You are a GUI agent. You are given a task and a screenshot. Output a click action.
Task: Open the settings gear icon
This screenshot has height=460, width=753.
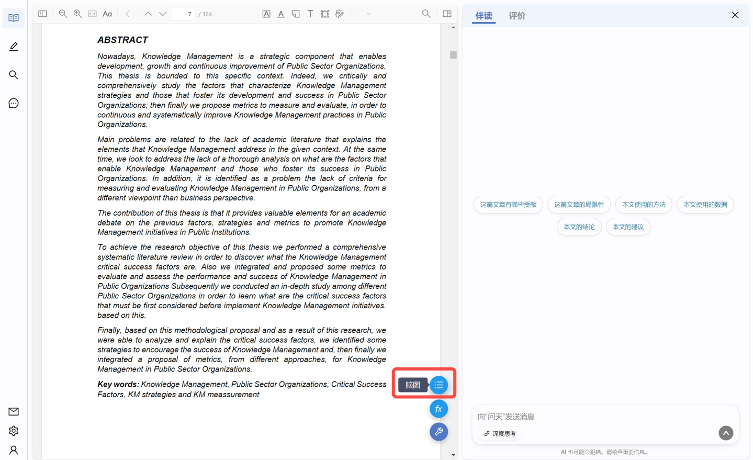click(14, 431)
